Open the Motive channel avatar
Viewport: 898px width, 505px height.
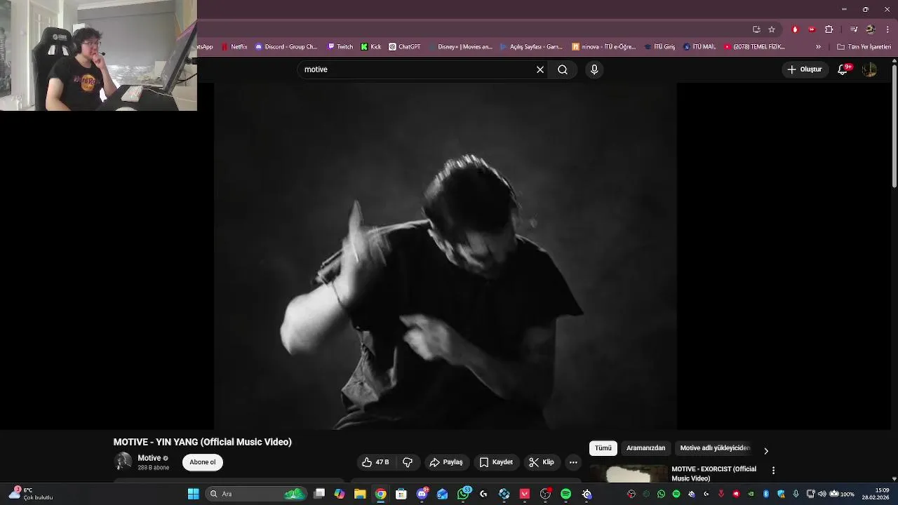pyautogui.click(x=123, y=462)
